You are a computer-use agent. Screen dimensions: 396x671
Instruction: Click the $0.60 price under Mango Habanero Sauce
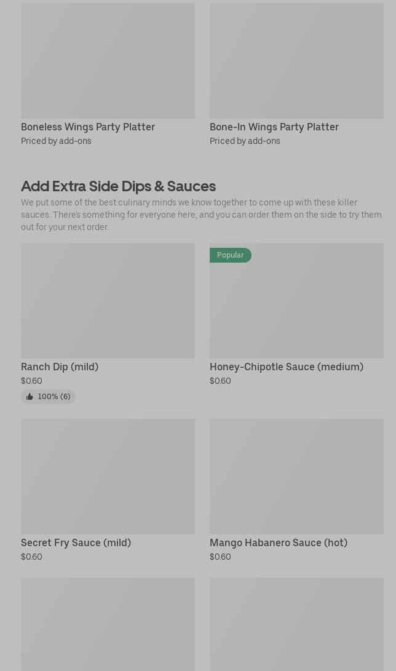point(220,557)
